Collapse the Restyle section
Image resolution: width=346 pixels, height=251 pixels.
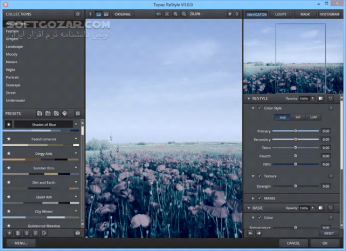[x=249, y=98]
